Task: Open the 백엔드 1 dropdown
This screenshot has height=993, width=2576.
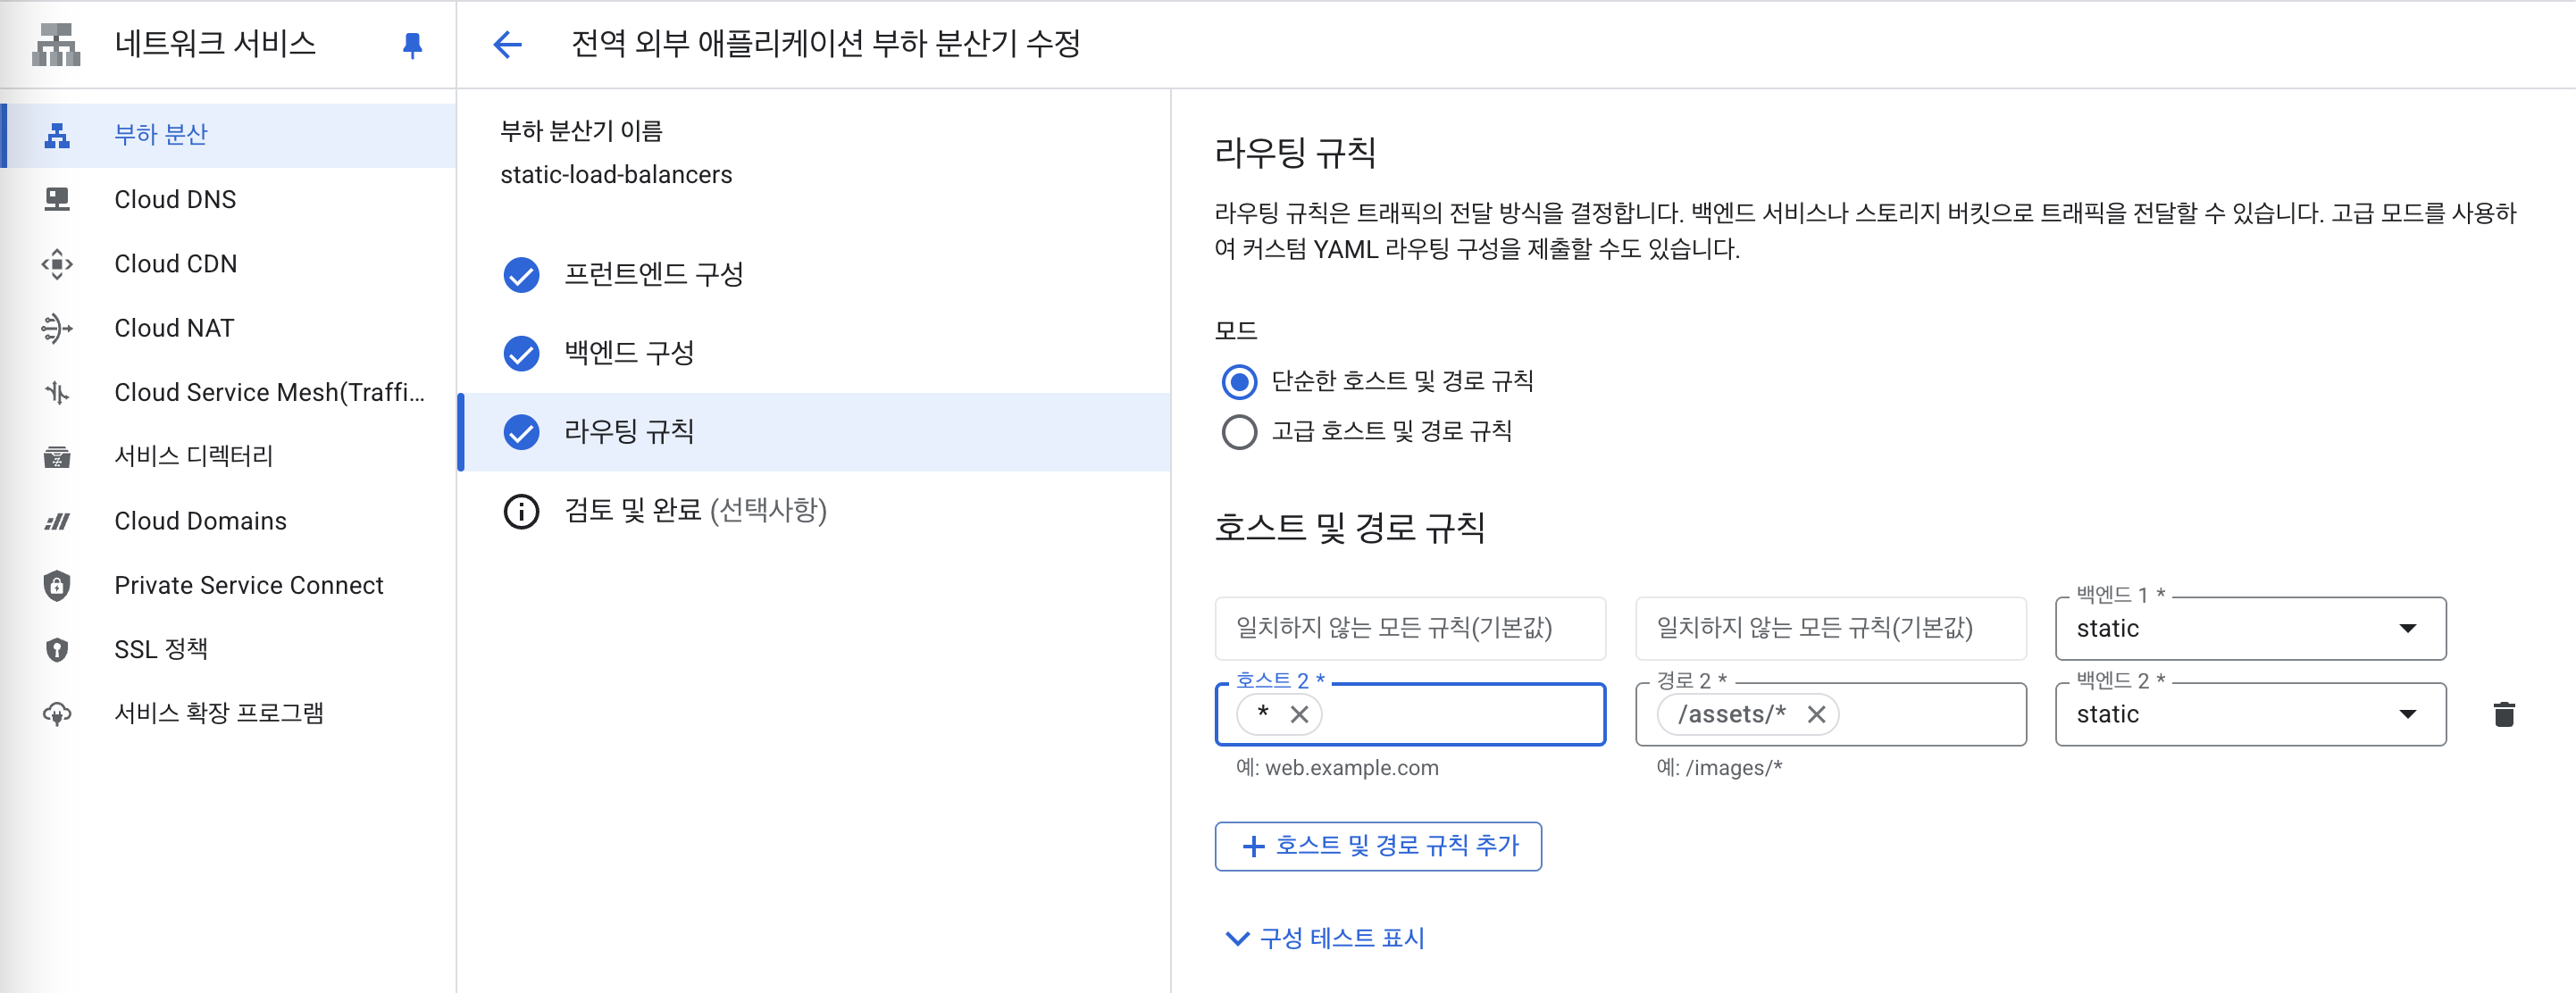Action: pos(2249,628)
